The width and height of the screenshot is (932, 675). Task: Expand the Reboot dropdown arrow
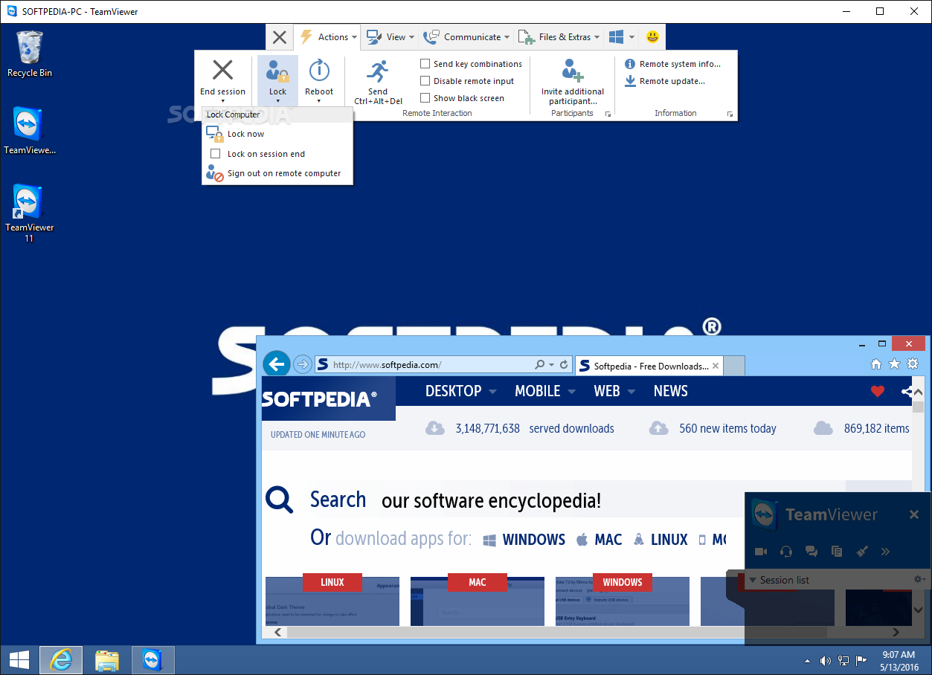[x=319, y=101]
